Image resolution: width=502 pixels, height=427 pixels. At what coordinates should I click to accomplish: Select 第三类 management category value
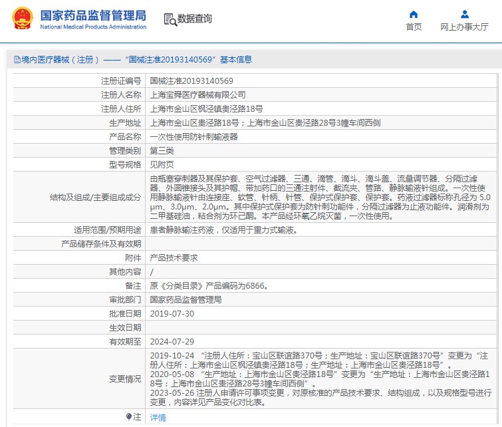(162, 150)
